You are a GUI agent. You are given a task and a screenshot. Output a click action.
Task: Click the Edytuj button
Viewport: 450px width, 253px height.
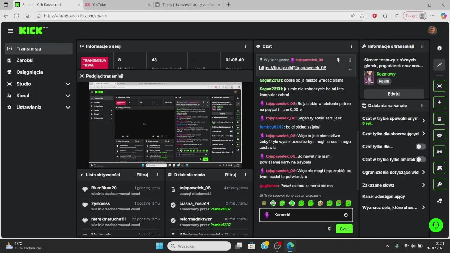coord(394,94)
